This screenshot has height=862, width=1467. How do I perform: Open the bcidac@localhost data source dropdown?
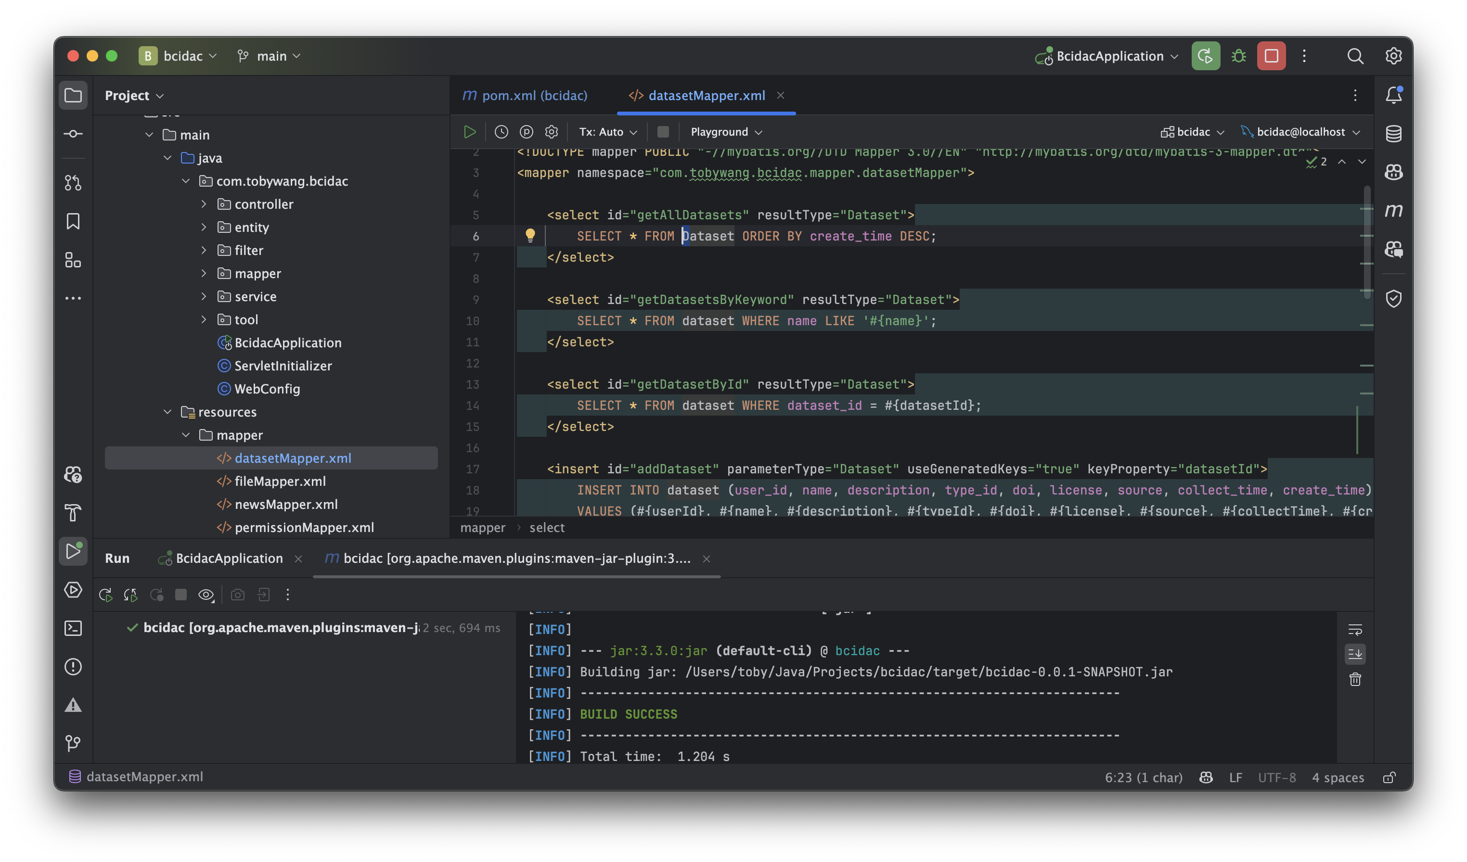(1300, 132)
